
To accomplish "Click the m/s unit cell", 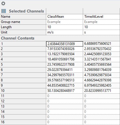I will point(65,32).
